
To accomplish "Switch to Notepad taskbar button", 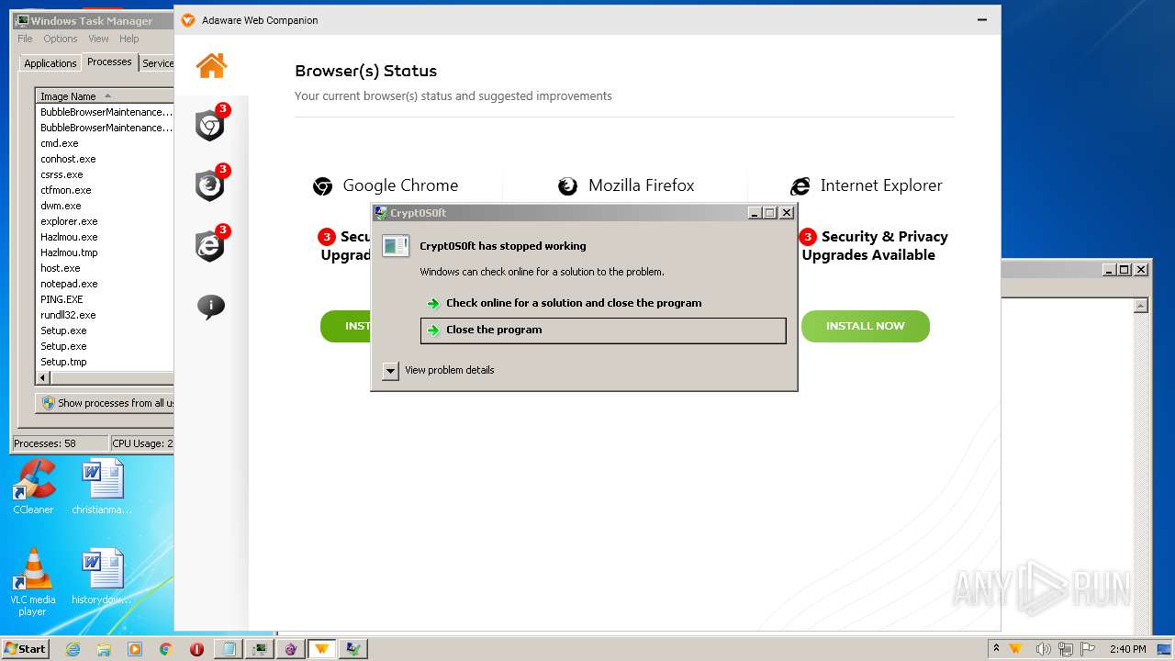I will [x=229, y=649].
